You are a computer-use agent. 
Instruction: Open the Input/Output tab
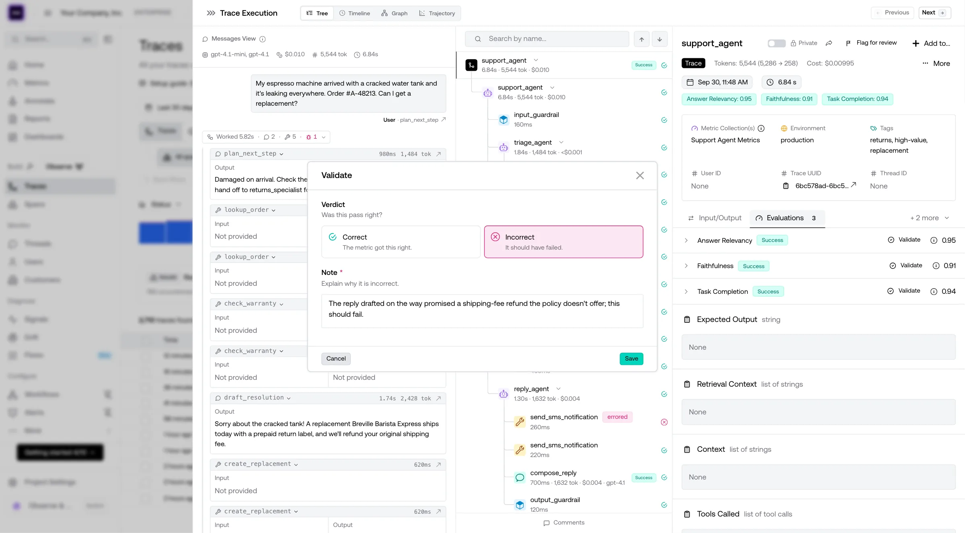[715, 218]
